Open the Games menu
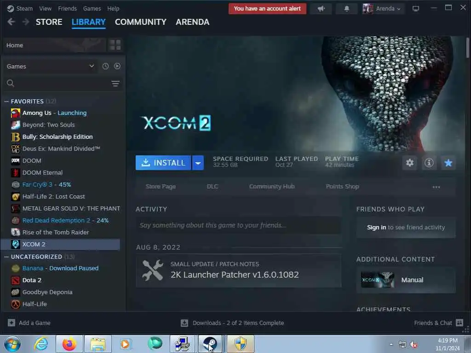The height and width of the screenshot is (353, 471). (92, 9)
